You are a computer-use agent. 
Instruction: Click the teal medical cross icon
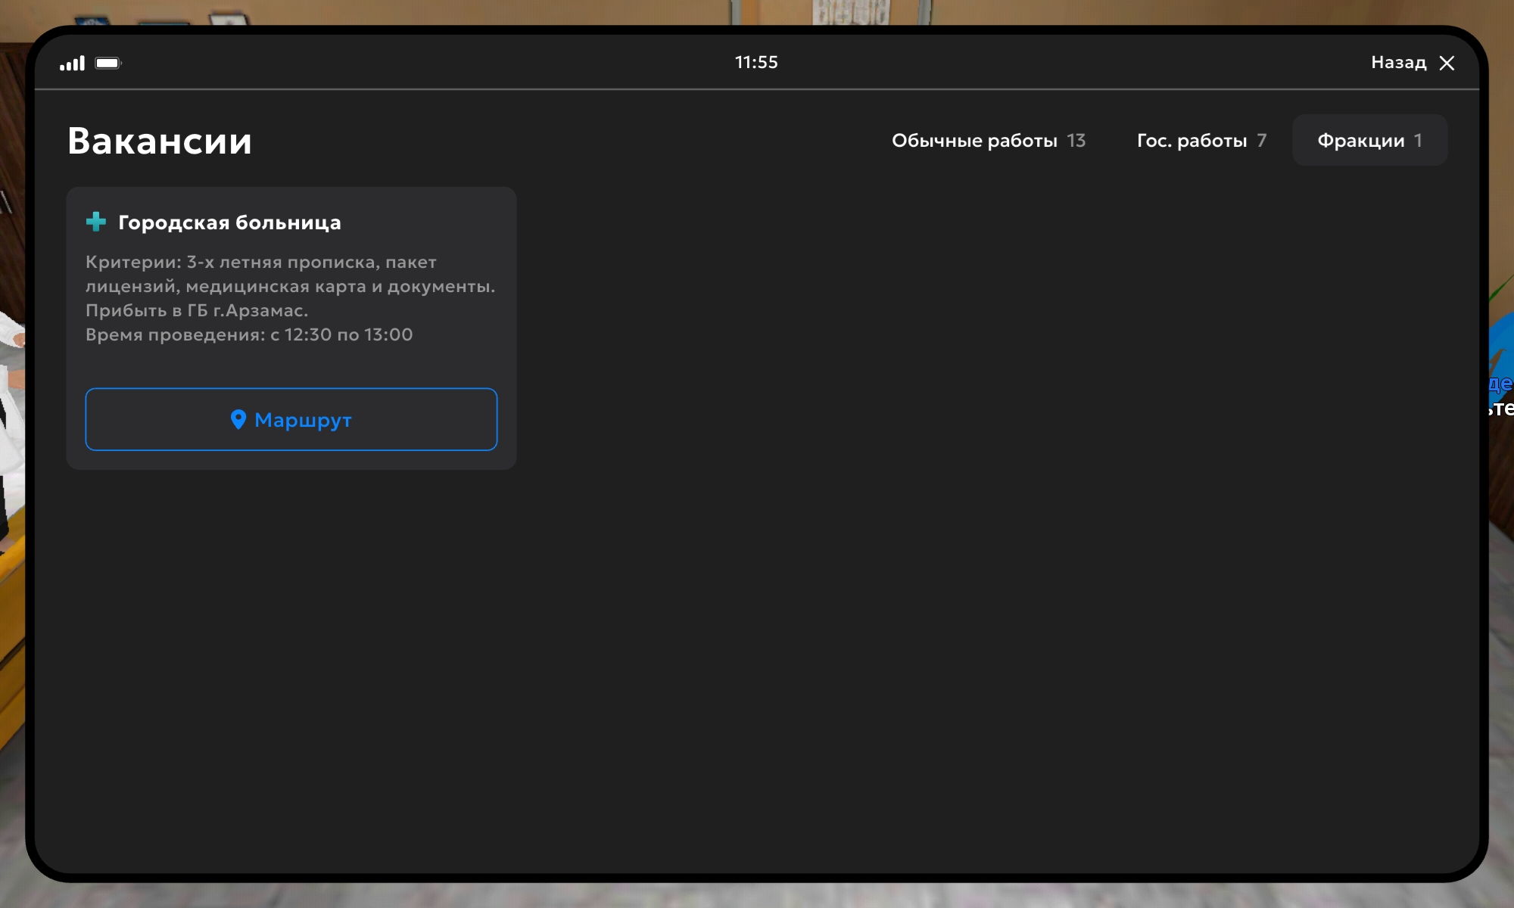coord(96,222)
